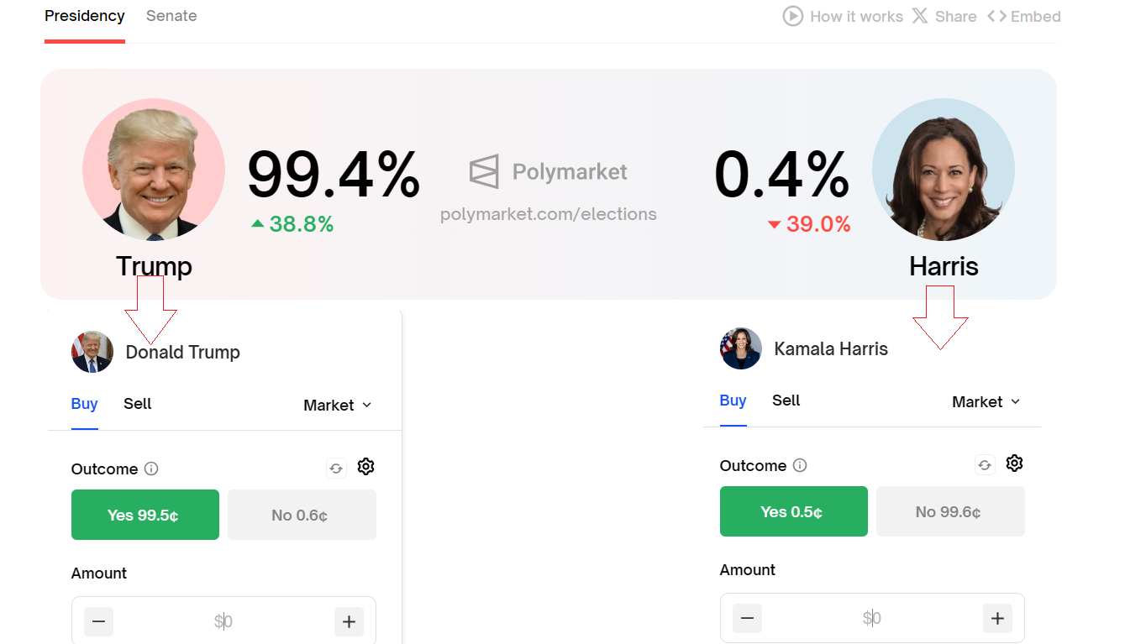Click Amount label in Donald Trump panel
The image size is (1125, 644).
tap(99, 573)
